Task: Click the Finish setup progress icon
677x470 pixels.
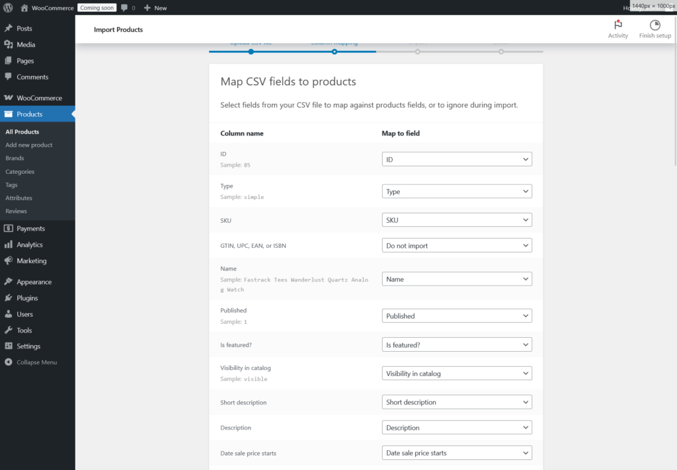Action: coord(655,26)
